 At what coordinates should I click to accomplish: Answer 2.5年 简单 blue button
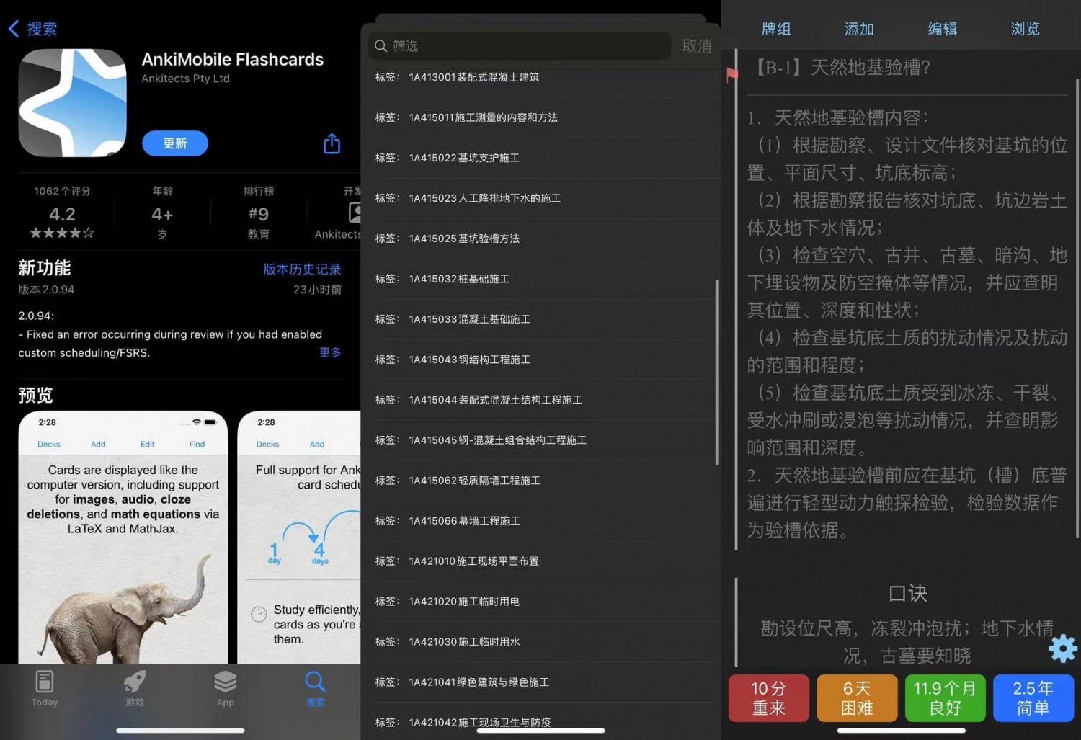tap(1033, 698)
